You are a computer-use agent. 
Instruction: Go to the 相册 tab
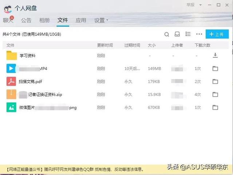[x=44, y=20]
